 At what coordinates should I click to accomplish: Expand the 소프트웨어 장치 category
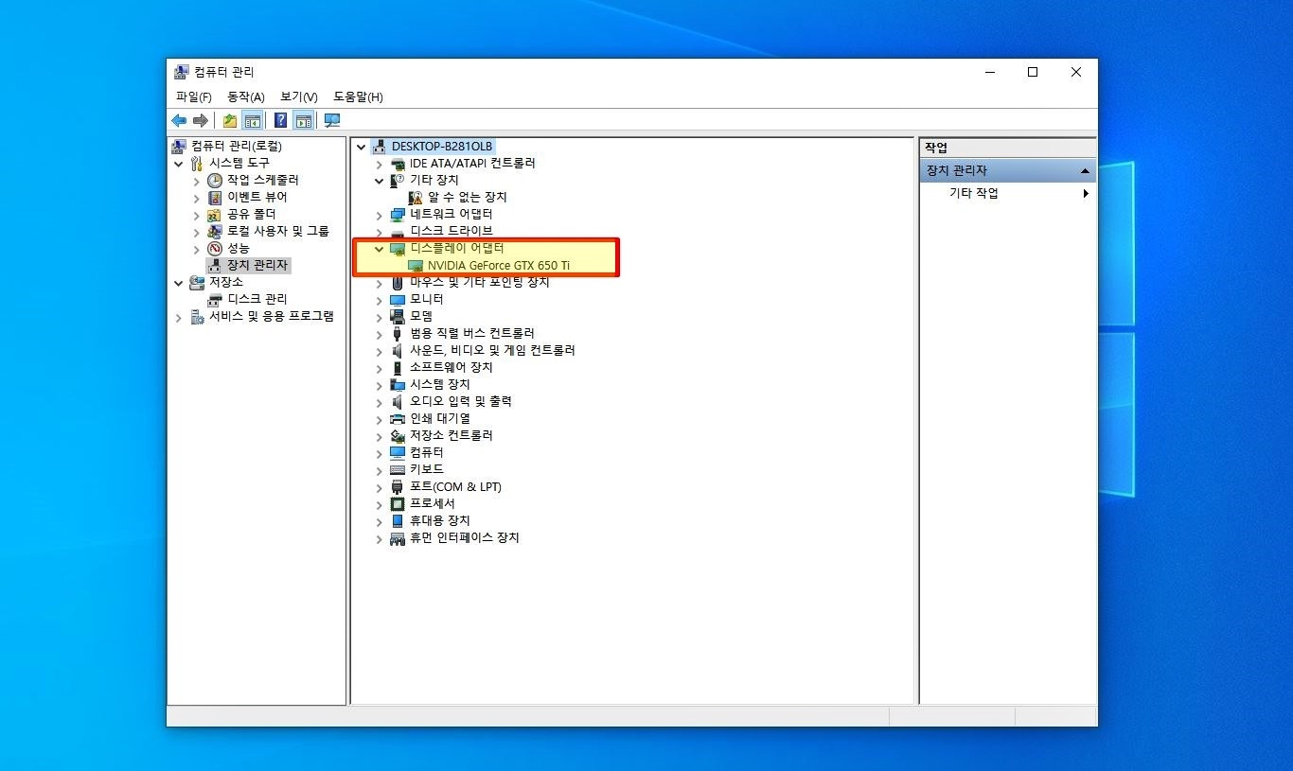tap(380, 368)
